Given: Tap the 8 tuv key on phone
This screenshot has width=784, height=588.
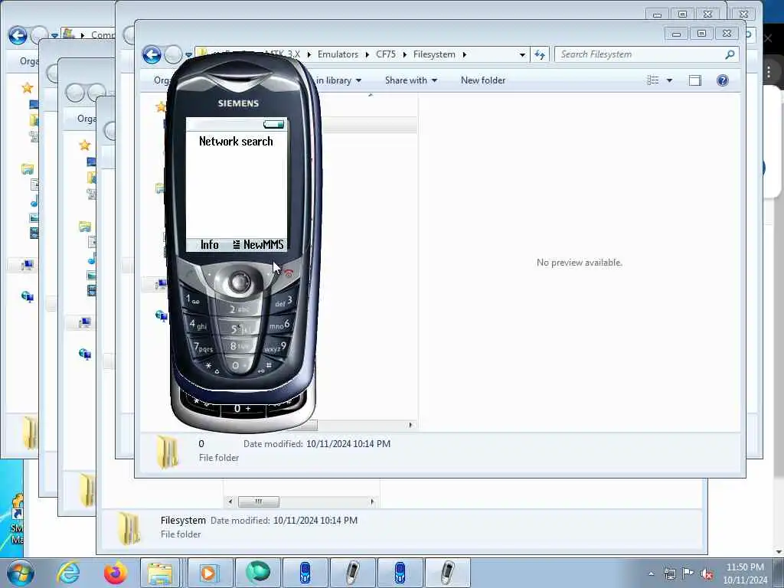Looking at the screenshot, I should coord(239,346).
